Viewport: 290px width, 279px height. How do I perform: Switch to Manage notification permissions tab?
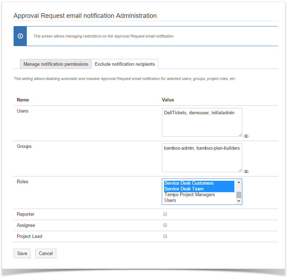pyautogui.click(x=56, y=64)
